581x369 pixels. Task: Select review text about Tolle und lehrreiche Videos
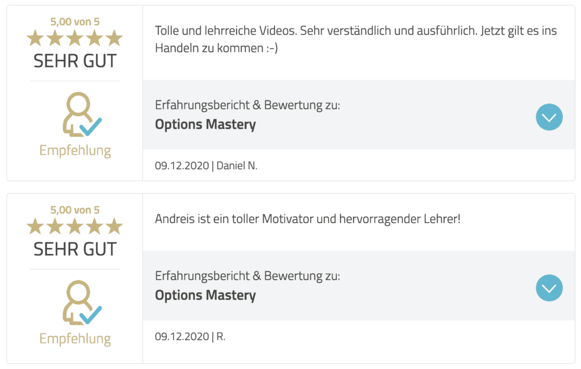[x=356, y=39]
